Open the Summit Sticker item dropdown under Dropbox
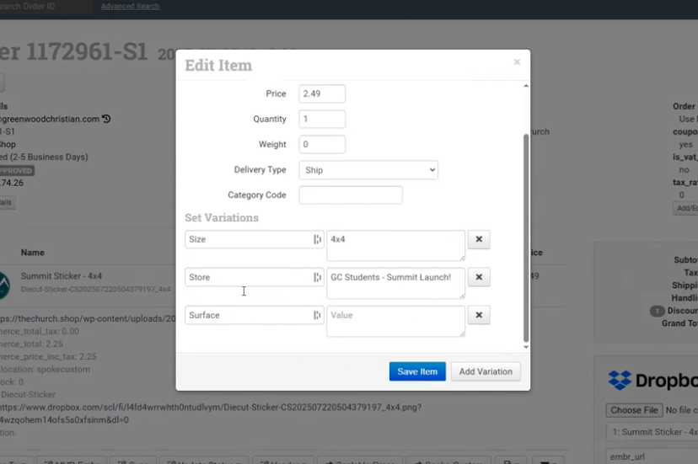 coord(651,433)
